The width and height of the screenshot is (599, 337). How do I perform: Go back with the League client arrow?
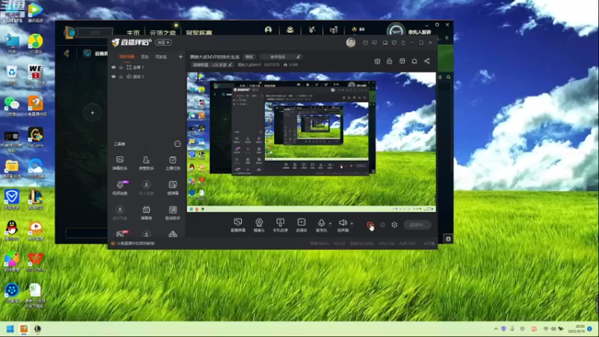point(67,53)
